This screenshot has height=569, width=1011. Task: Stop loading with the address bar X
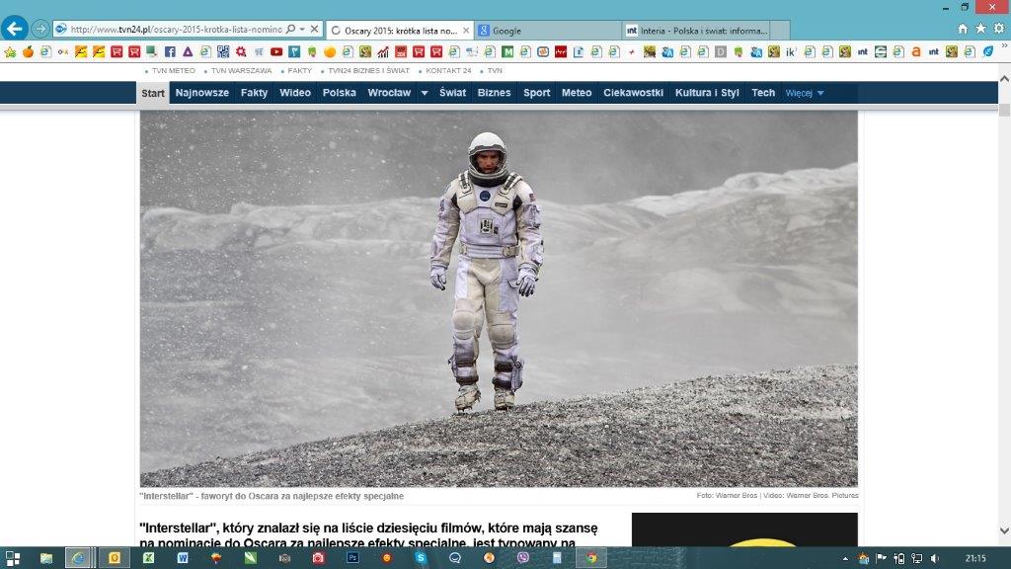[314, 29]
